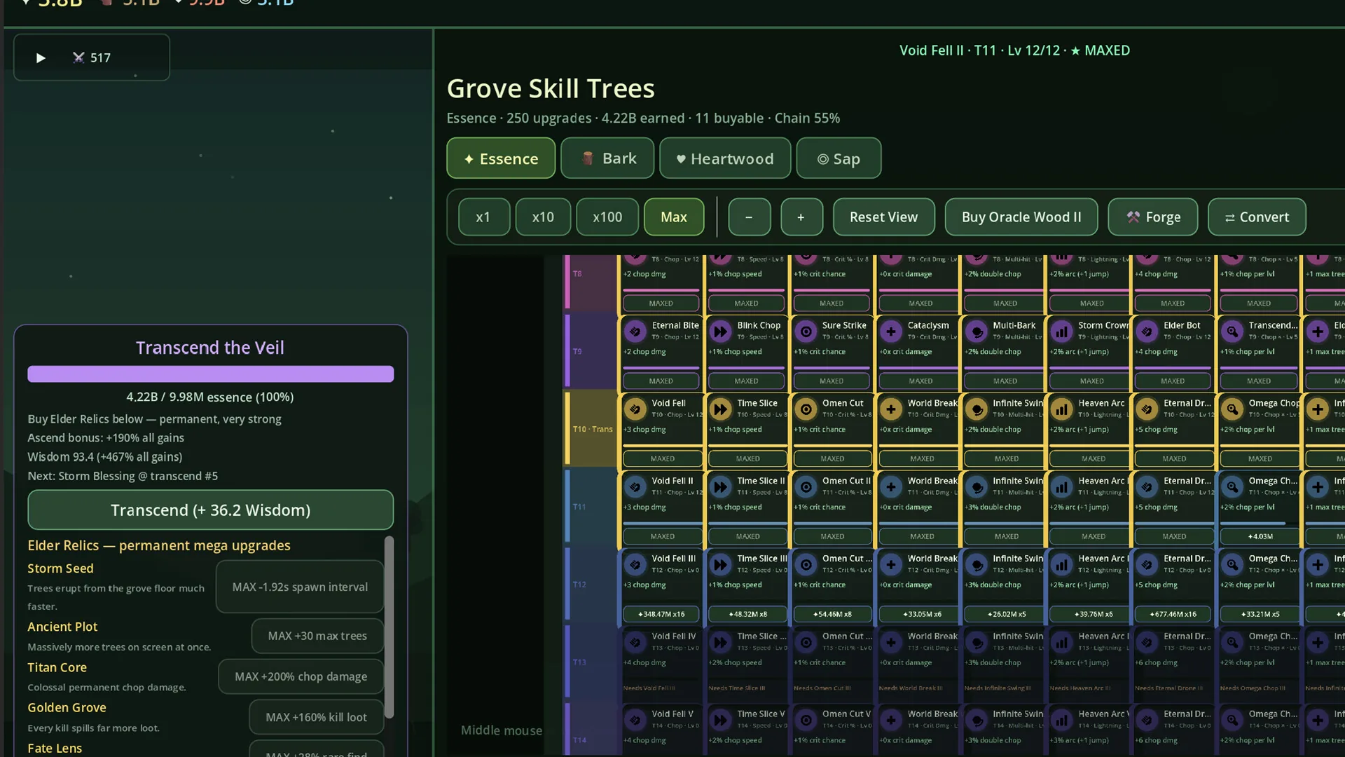This screenshot has height=757, width=1345.
Task: Click Buy Oracle Wood II button
Action: click(1021, 217)
